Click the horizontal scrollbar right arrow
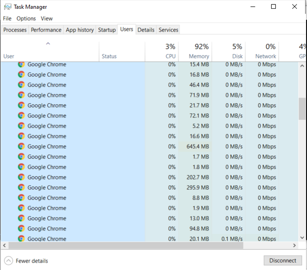Viewport: 307px width, 270px height. click(x=294, y=245)
